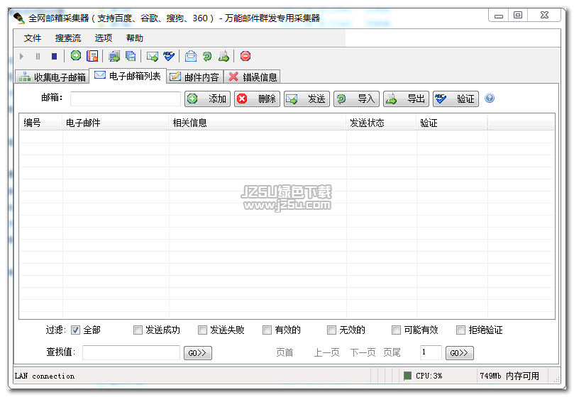The width and height of the screenshot is (574, 397).
Task: Enable the 发送失败 filter checkbox
Action: point(202,330)
